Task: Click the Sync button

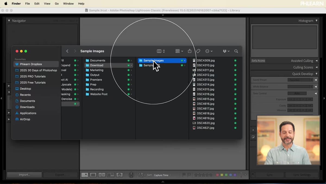Action: pyautogui.click(x=269, y=175)
